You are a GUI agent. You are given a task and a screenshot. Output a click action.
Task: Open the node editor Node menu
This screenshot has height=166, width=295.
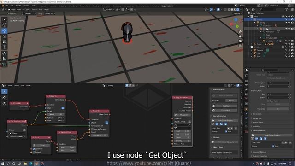pos(28,85)
